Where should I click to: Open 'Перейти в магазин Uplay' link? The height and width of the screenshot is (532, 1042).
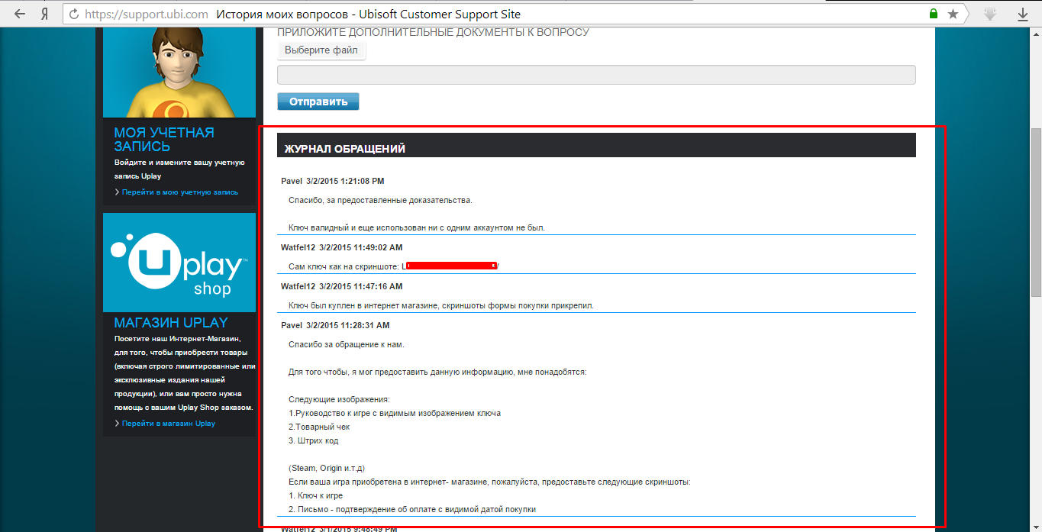click(169, 423)
